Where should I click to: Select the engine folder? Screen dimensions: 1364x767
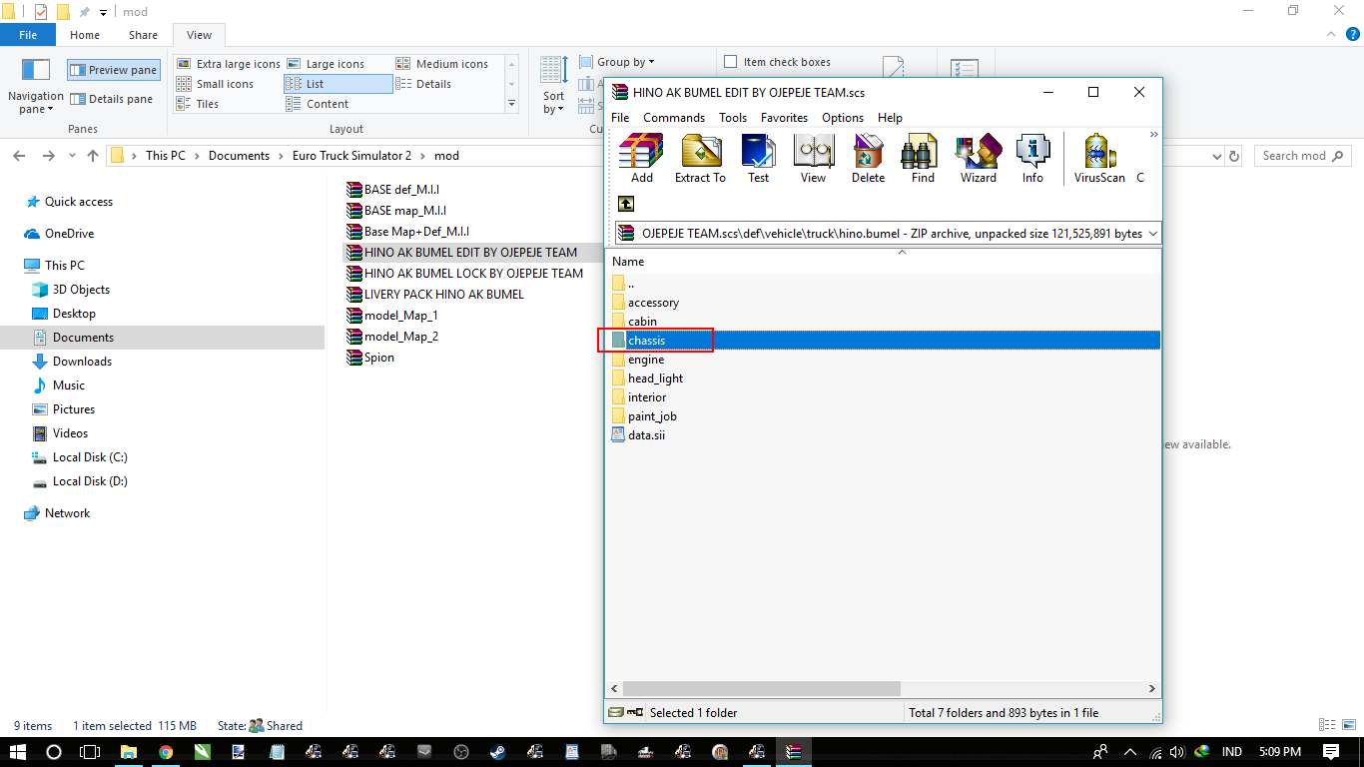[x=646, y=360]
